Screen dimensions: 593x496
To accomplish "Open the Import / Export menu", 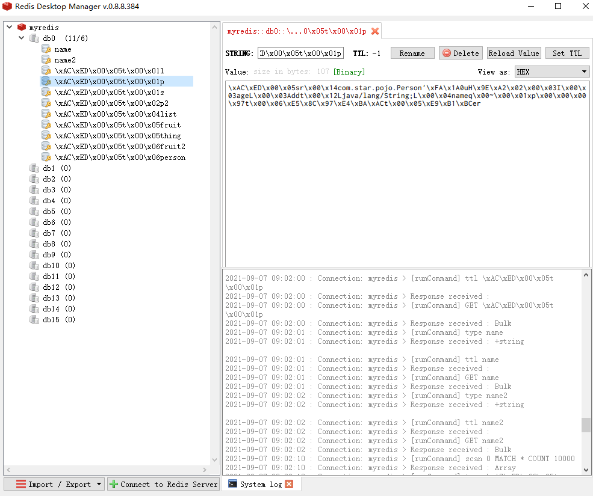I will (54, 484).
